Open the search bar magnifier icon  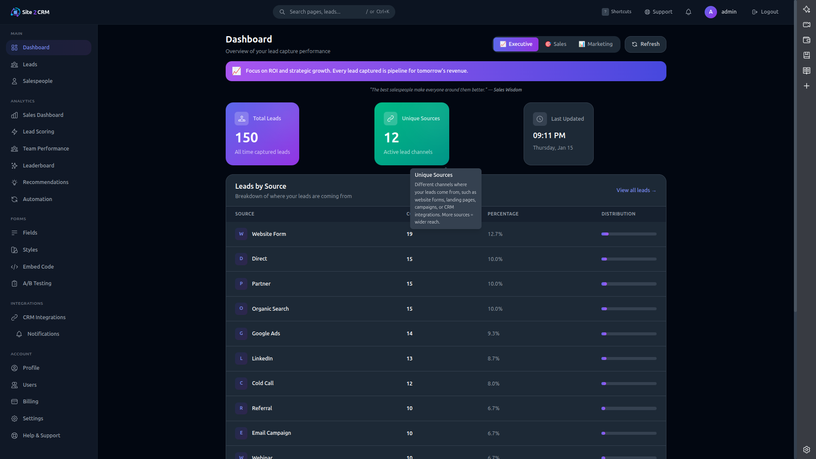(x=282, y=11)
